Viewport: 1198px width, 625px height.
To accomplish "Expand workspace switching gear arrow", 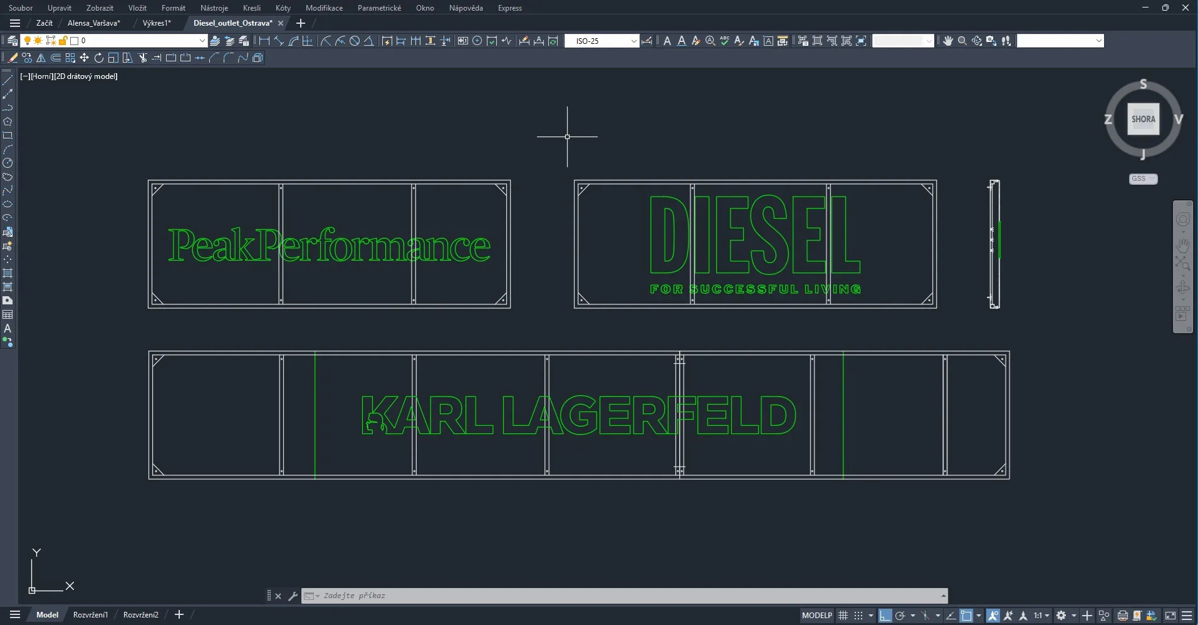I will coord(1073,616).
